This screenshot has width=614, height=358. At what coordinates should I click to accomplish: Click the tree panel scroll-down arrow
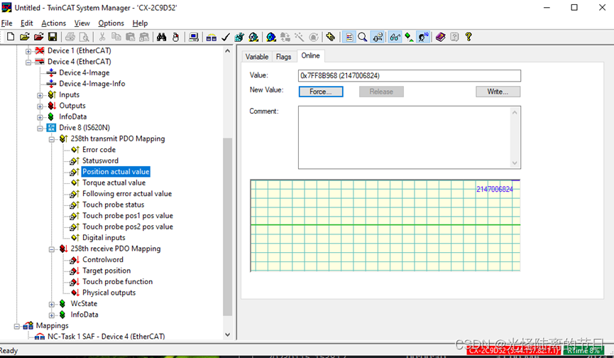point(228,335)
